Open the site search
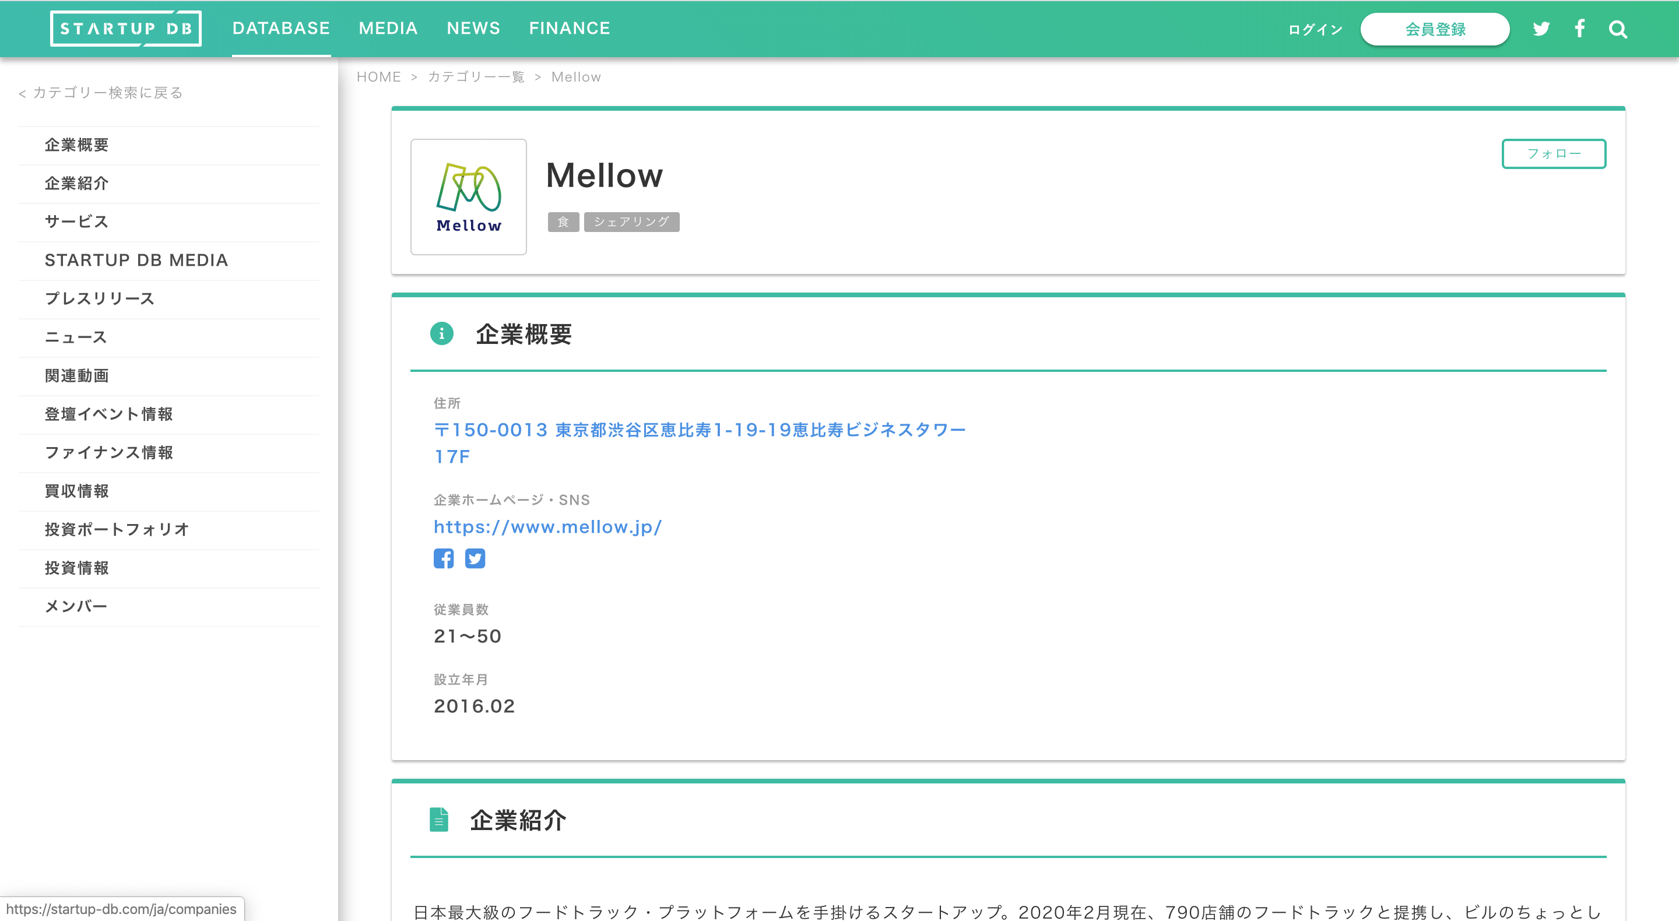 click(x=1617, y=29)
